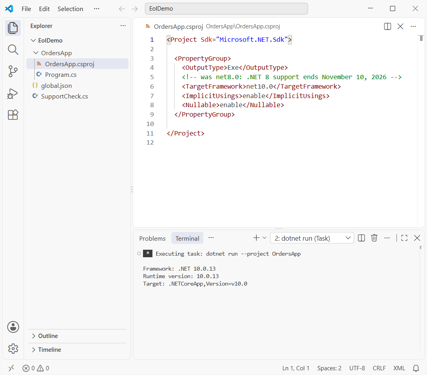The image size is (427, 375).
Task: Create a new terminal with plus icon
Action: pyautogui.click(x=256, y=238)
